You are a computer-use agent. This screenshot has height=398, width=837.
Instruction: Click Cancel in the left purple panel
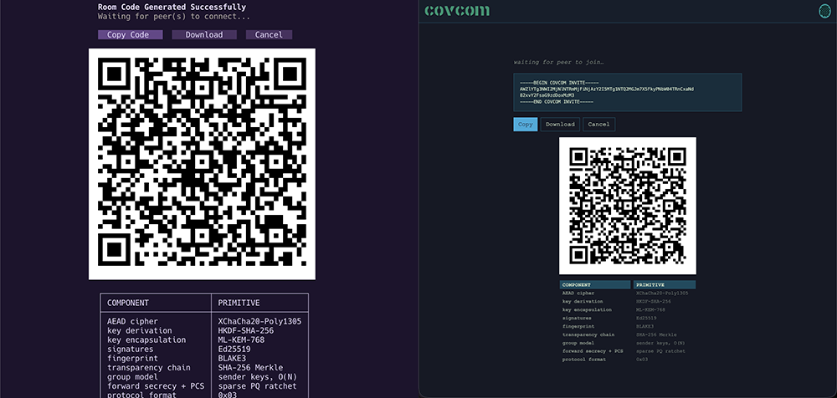pyautogui.click(x=269, y=34)
